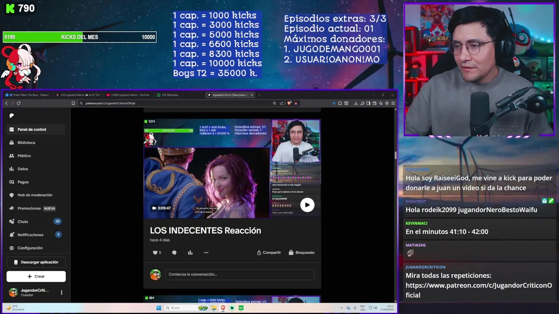Click the share icon in address bar
This screenshot has width=559, height=314.
click(281, 103)
